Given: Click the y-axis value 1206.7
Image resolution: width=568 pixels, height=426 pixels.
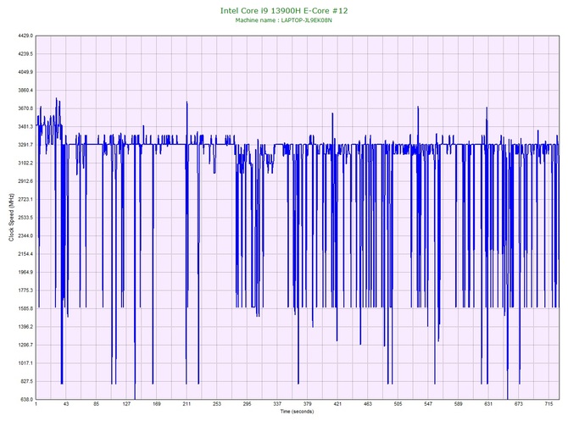Looking at the screenshot, I should click(x=25, y=345).
